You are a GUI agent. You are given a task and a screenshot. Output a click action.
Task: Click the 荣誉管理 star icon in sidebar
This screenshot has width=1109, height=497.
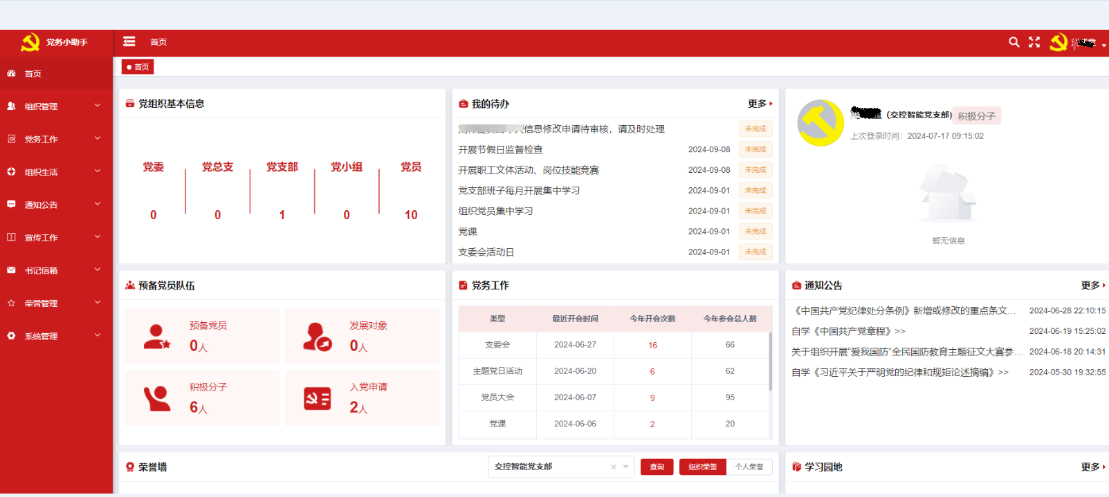pos(11,303)
